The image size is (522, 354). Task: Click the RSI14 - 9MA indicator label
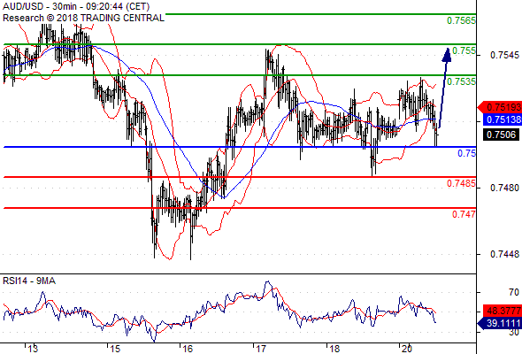[29, 281]
